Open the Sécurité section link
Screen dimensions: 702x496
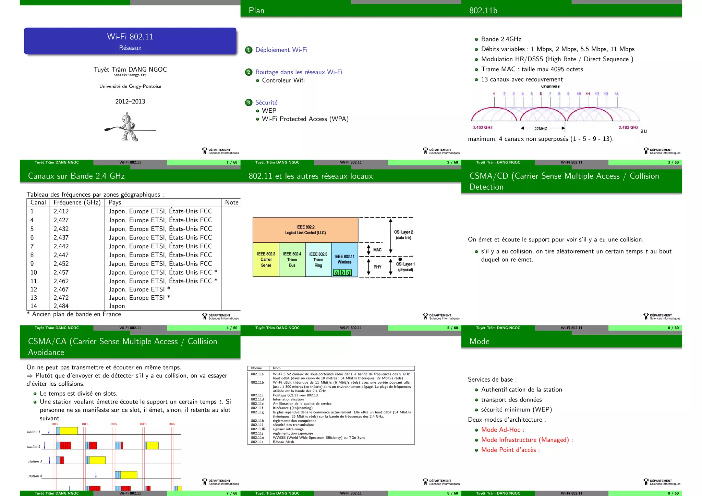(266, 103)
